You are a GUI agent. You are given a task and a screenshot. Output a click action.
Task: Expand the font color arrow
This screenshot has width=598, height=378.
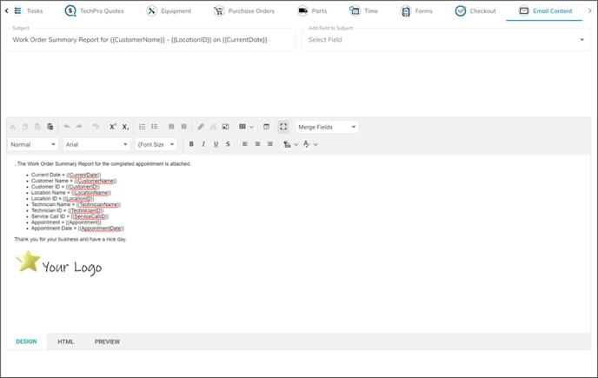coord(316,144)
